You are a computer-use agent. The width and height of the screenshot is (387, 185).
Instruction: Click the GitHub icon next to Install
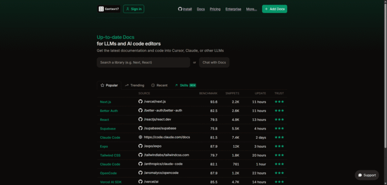pyautogui.click(x=180, y=9)
